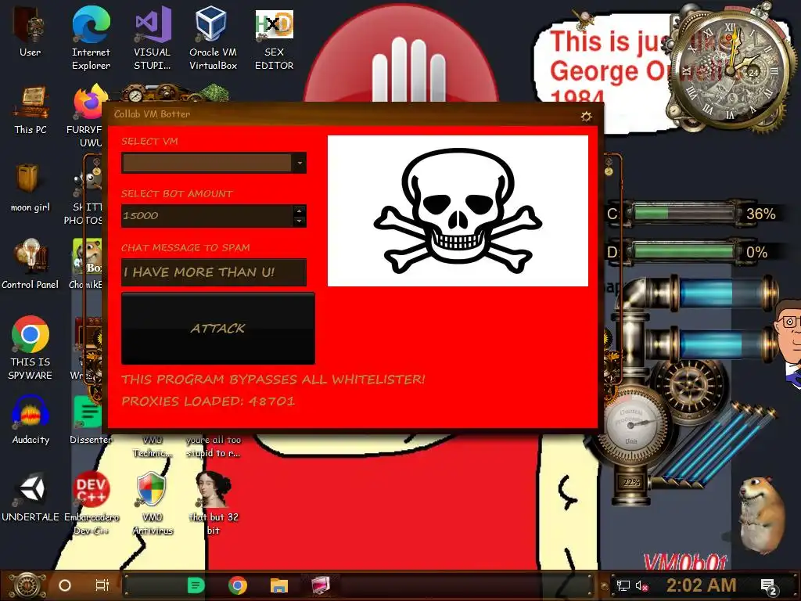Click the hamster desktop gadget
The height and width of the screenshot is (601, 801).
761,515
